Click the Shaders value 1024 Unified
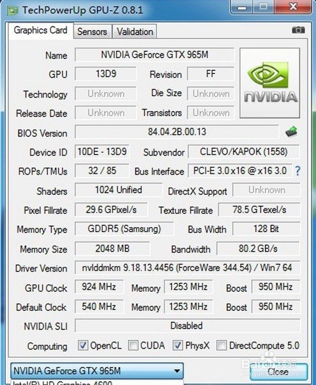 (x=119, y=190)
